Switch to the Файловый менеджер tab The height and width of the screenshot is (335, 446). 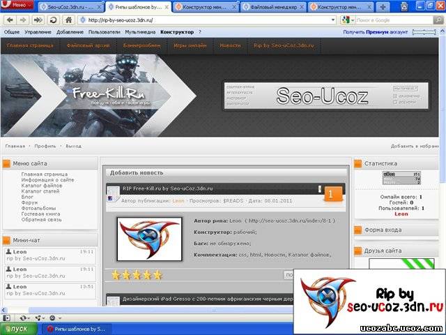coord(274,8)
